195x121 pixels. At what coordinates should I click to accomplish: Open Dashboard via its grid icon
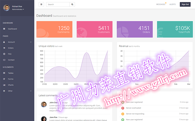tap(4, 29)
